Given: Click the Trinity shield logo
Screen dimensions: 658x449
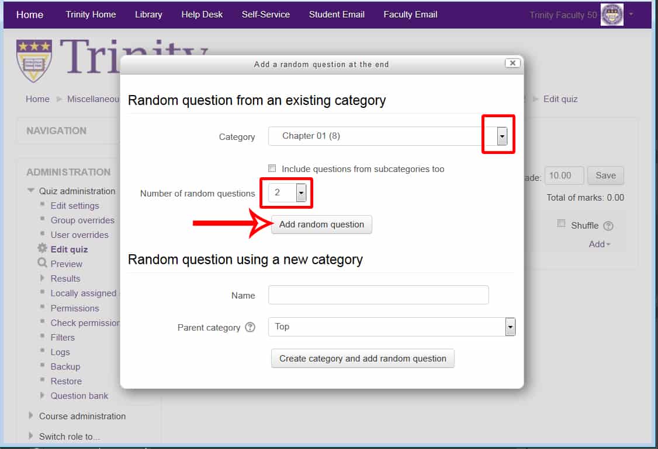Looking at the screenshot, I should click(x=33, y=61).
